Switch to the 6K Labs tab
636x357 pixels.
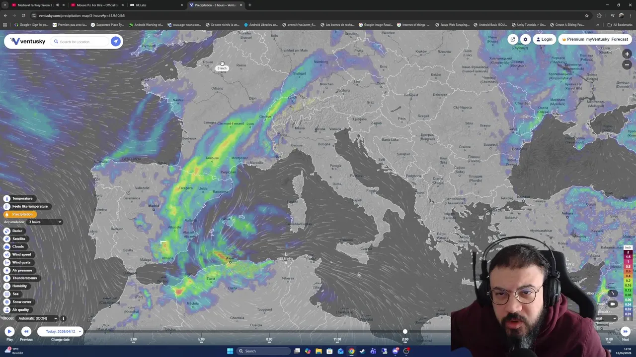point(156,5)
